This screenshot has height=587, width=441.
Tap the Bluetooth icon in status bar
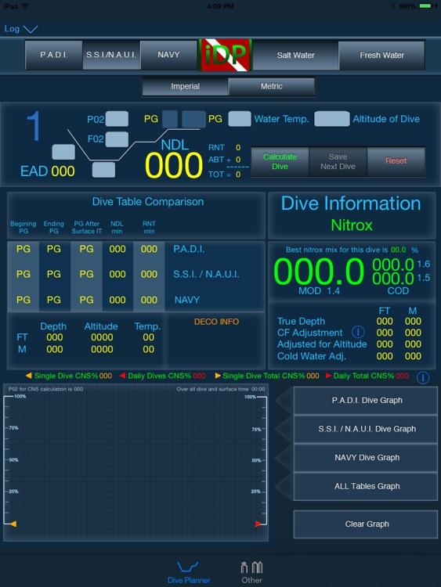pyautogui.click(x=393, y=6)
